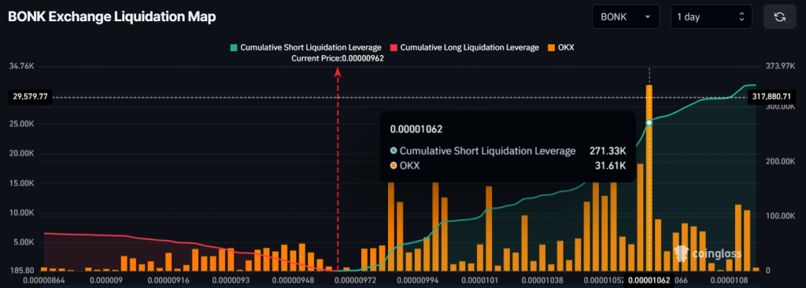Click the highlighted point on green curve
Viewport: 806px width, 288px height.
[649, 123]
